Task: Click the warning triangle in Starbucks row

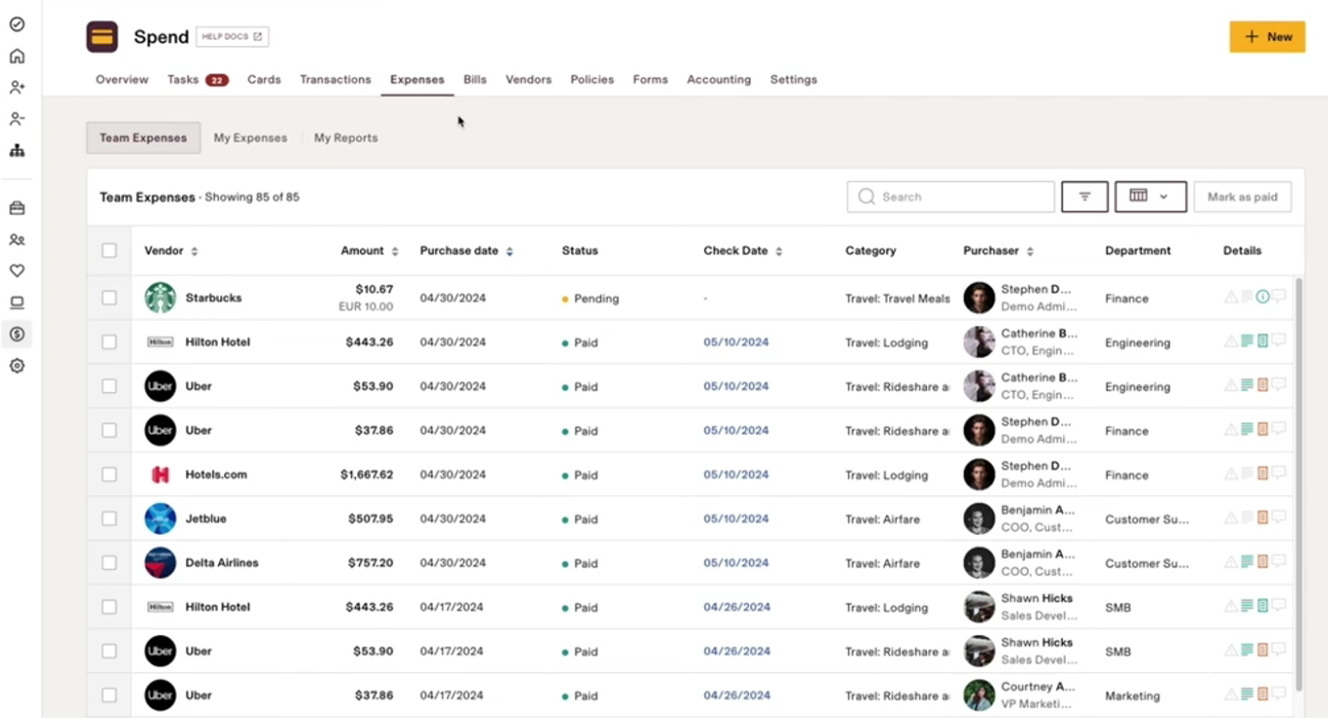Action: coord(1230,297)
